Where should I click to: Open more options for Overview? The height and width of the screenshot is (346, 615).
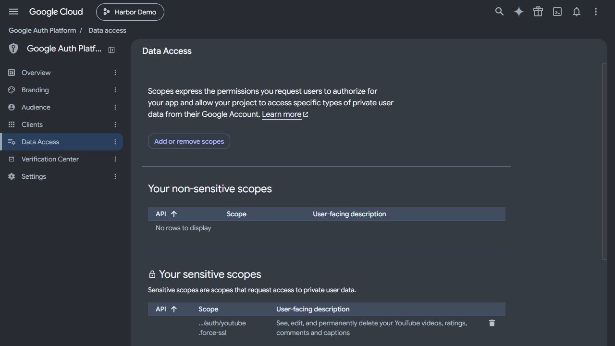pos(115,73)
